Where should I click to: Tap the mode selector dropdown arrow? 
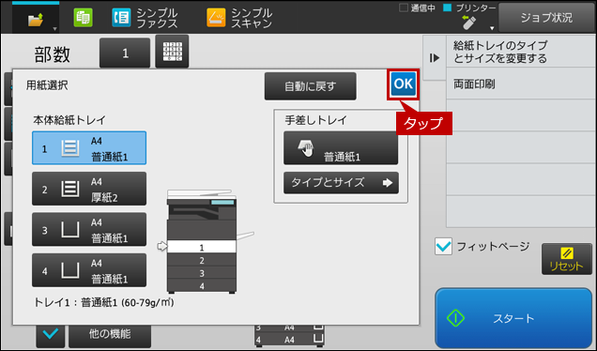click(x=54, y=29)
